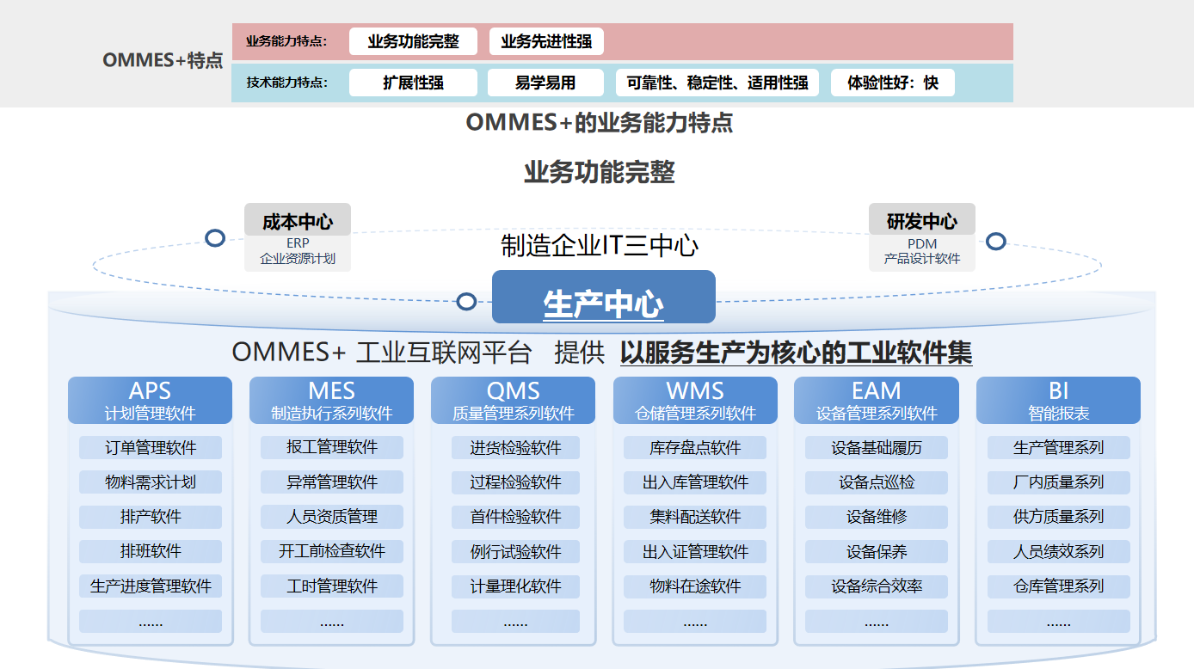Click the OMMES+特点 label
The image size is (1194, 669).
coord(163,60)
